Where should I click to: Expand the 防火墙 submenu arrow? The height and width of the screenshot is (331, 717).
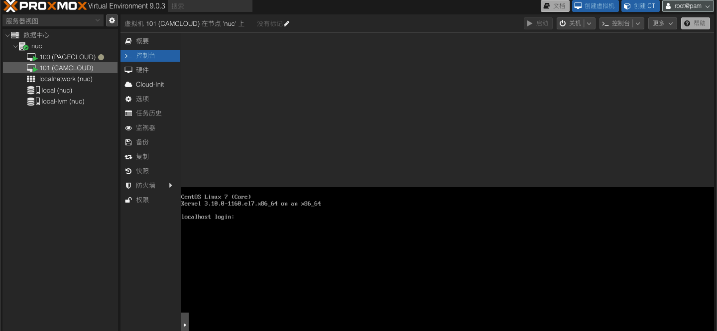tap(171, 186)
